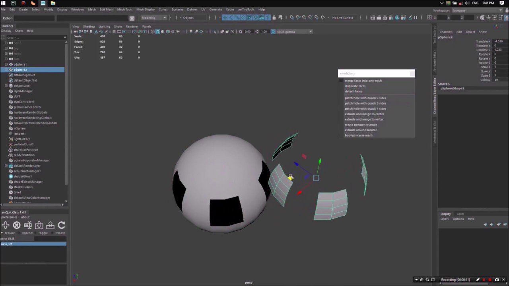509x286 pixels.
Task: Select the remove radio button
Action: tap(53, 233)
